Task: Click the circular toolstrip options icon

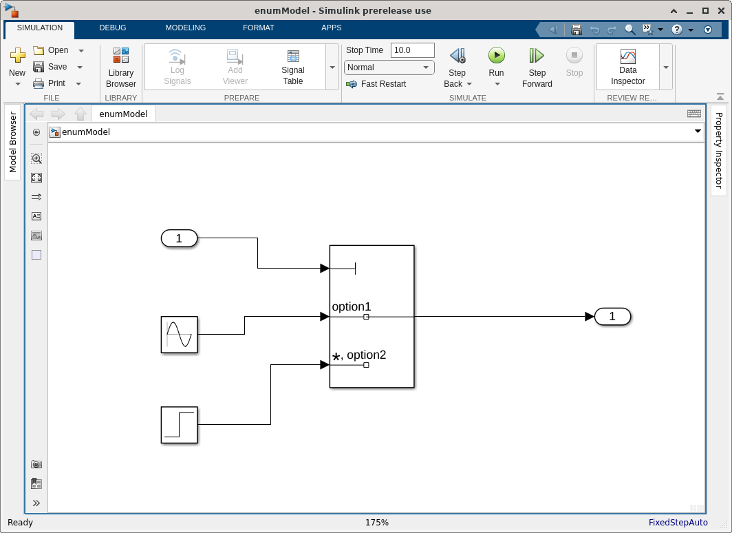Action: tap(708, 30)
